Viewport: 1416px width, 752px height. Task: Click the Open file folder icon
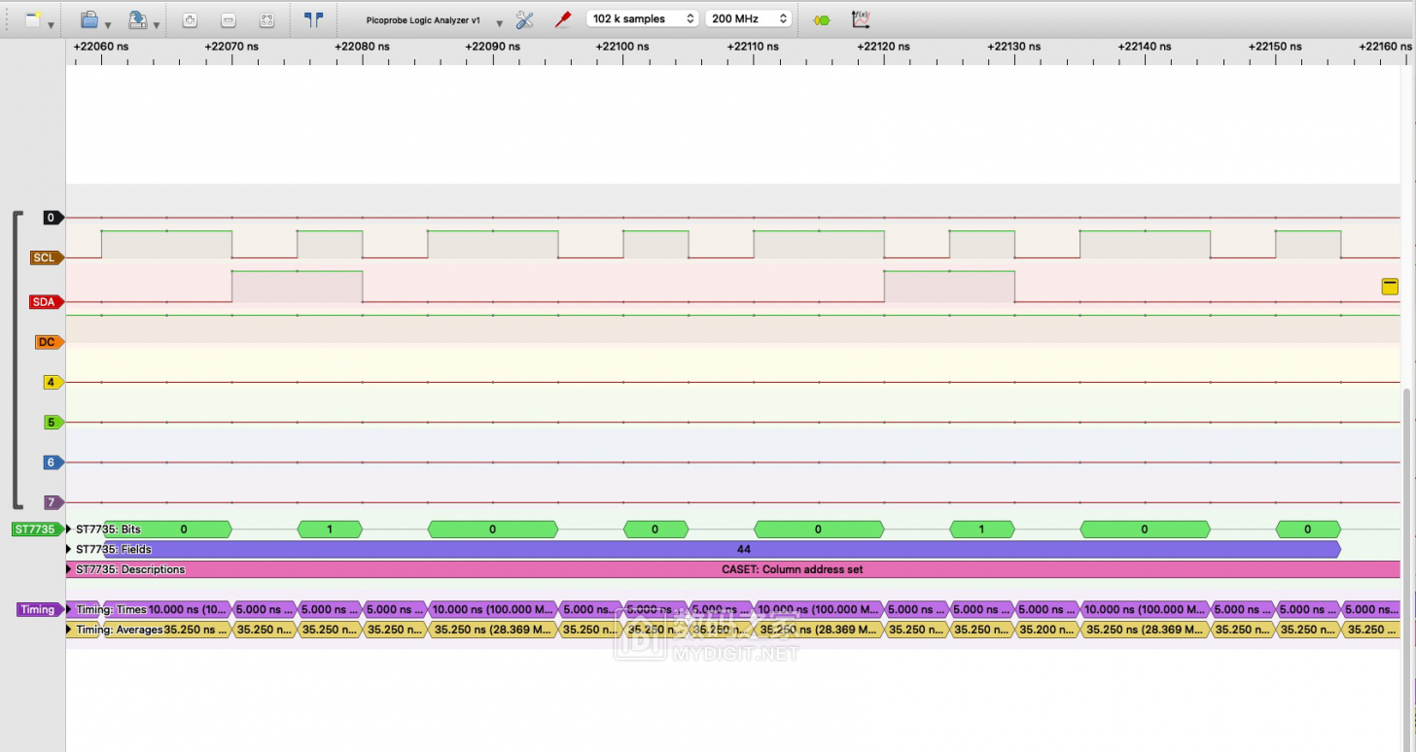(x=88, y=19)
